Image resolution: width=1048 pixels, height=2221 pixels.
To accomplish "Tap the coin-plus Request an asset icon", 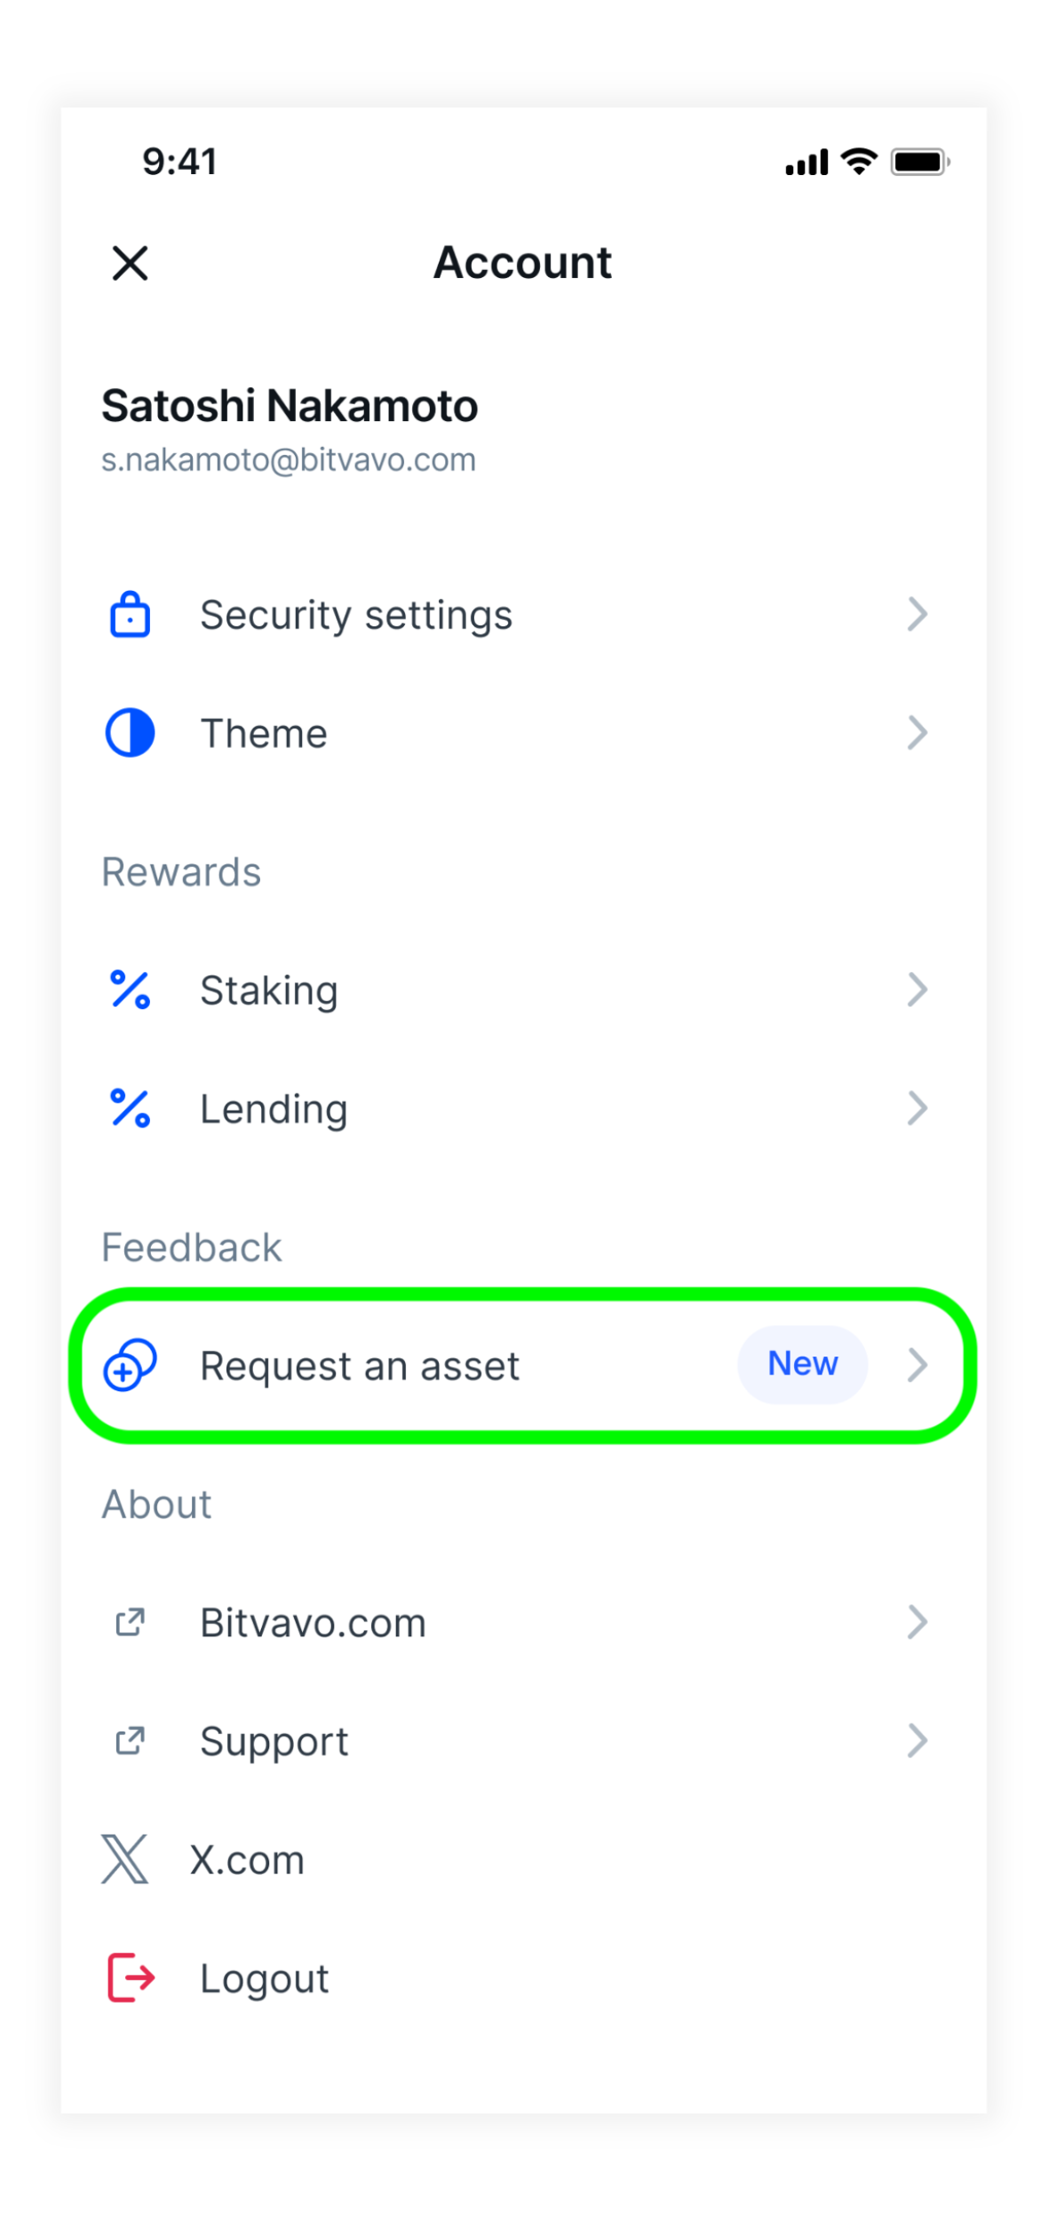I will (130, 1365).
